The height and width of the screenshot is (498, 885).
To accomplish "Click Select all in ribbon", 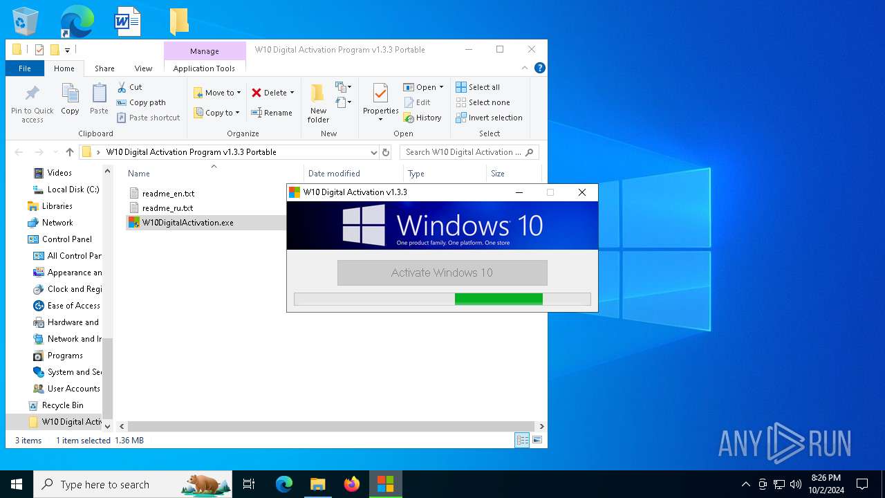I will [x=478, y=87].
